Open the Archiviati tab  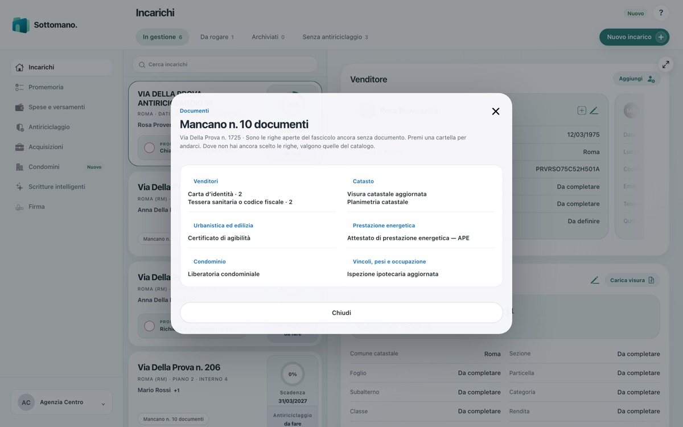click(x=268, y=37)
